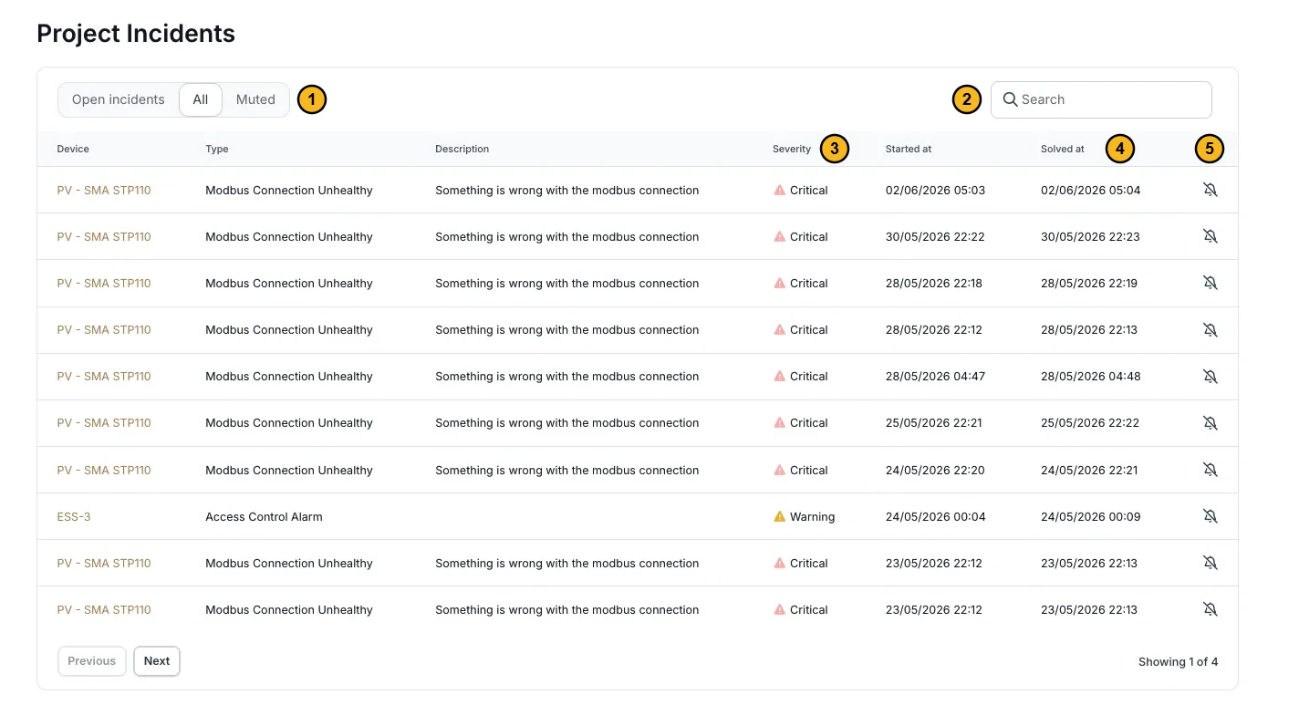Image resolution: width=1299 pixels, height=726 pixels.
Task: Show only Muted incidents
Action: point(255,99)
